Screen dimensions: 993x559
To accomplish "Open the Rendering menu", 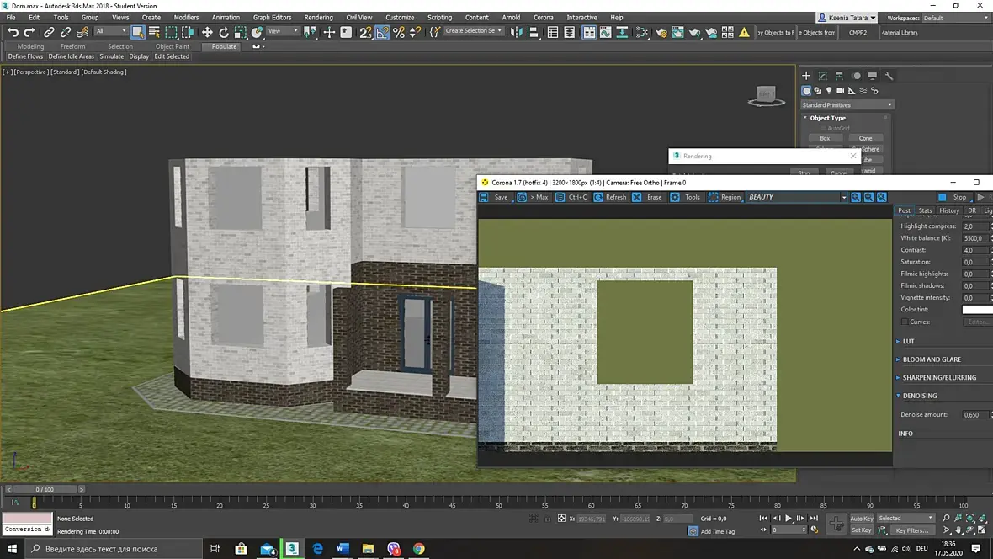I will coord(318,17).
